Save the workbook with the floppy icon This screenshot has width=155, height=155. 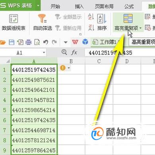coord(12,43)
